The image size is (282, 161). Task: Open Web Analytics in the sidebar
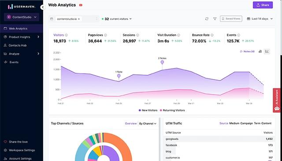(x=21, y=29)
